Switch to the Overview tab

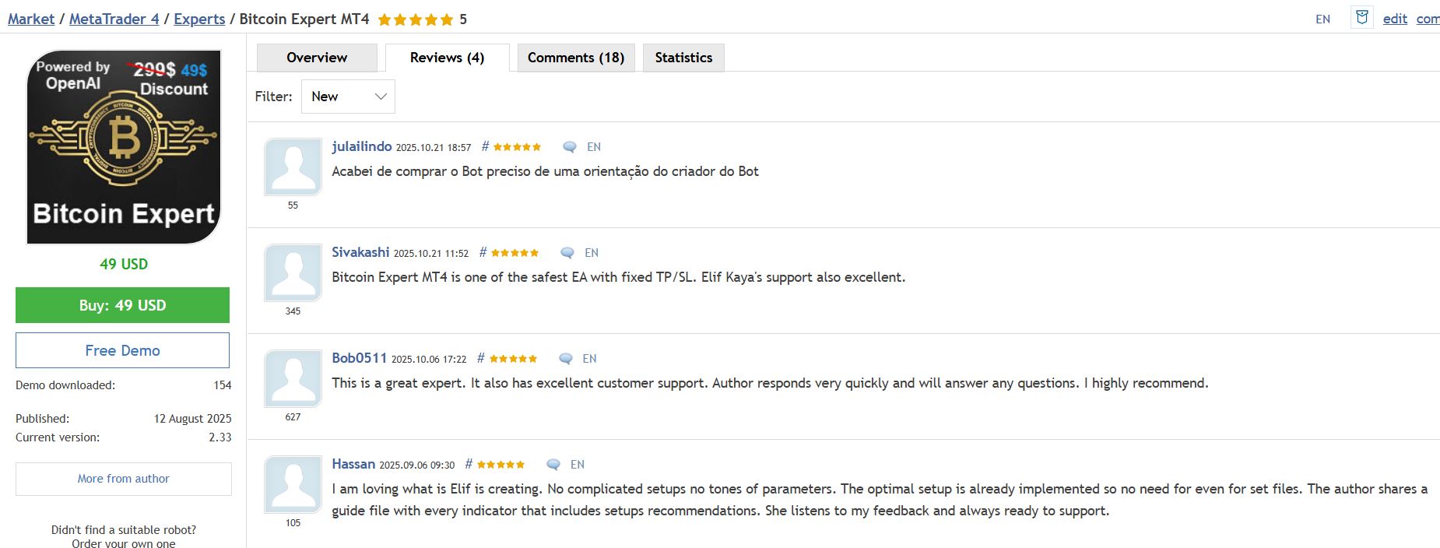(317, 58)
